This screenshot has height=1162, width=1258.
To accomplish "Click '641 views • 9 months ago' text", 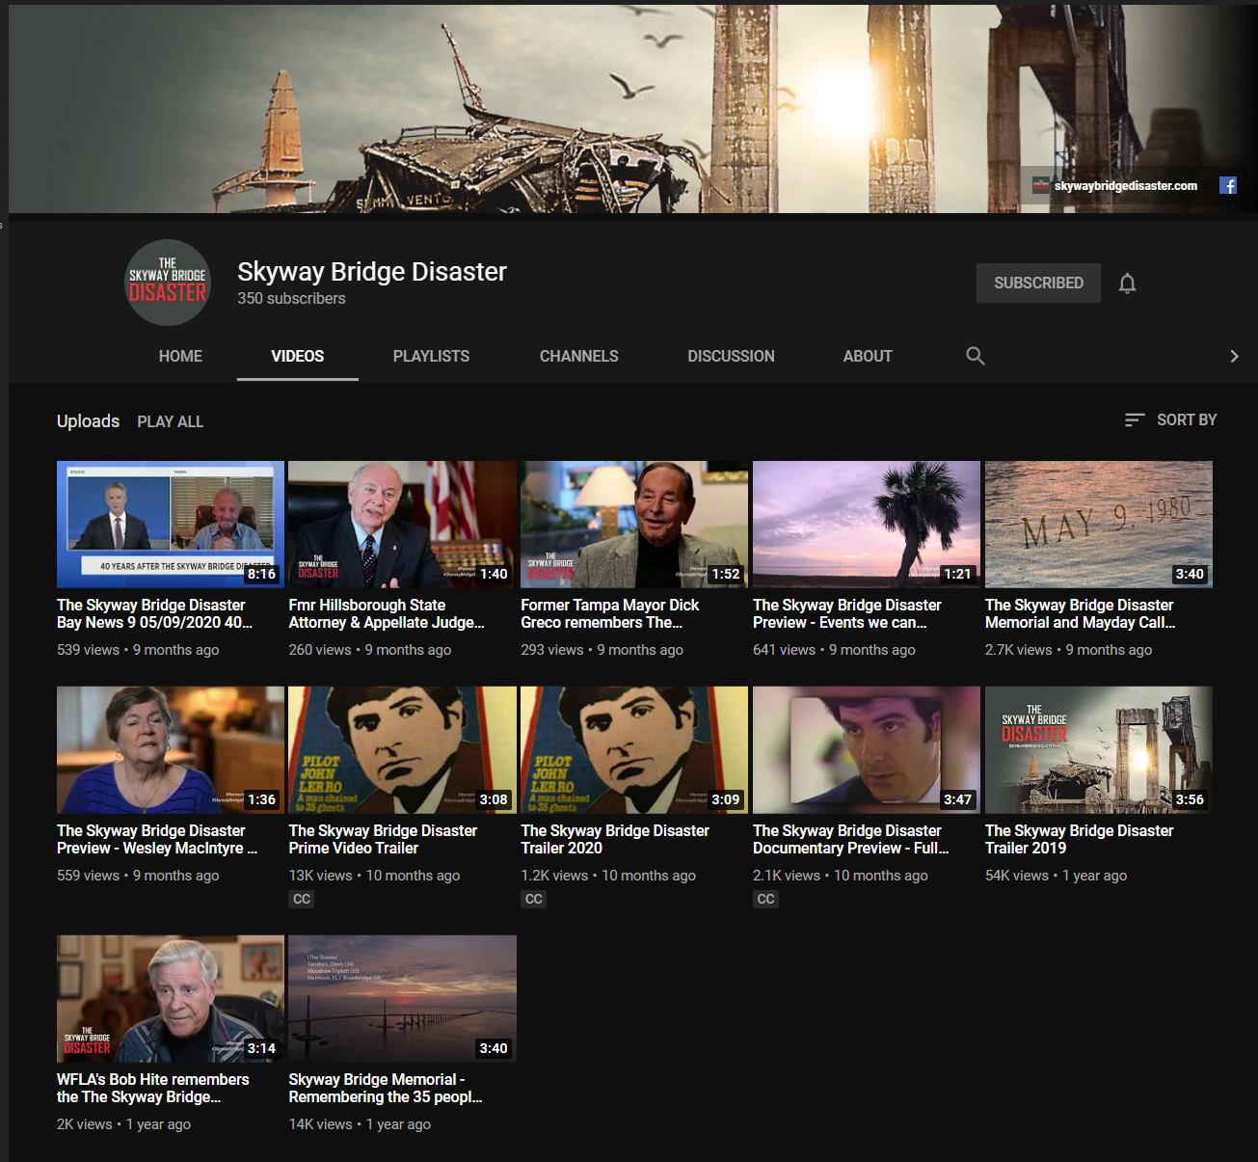I will click(834, 650).
